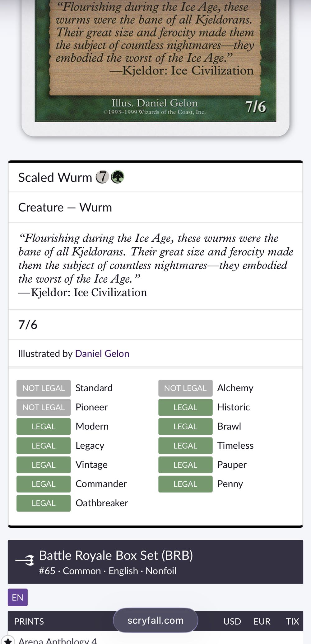Click the Pauper LEGAL badge
The width and height of the screenshot is (311, 644).
tap(185, 465)
